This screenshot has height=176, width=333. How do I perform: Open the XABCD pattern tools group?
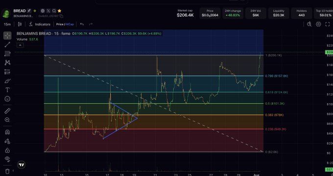click(7, 63)
